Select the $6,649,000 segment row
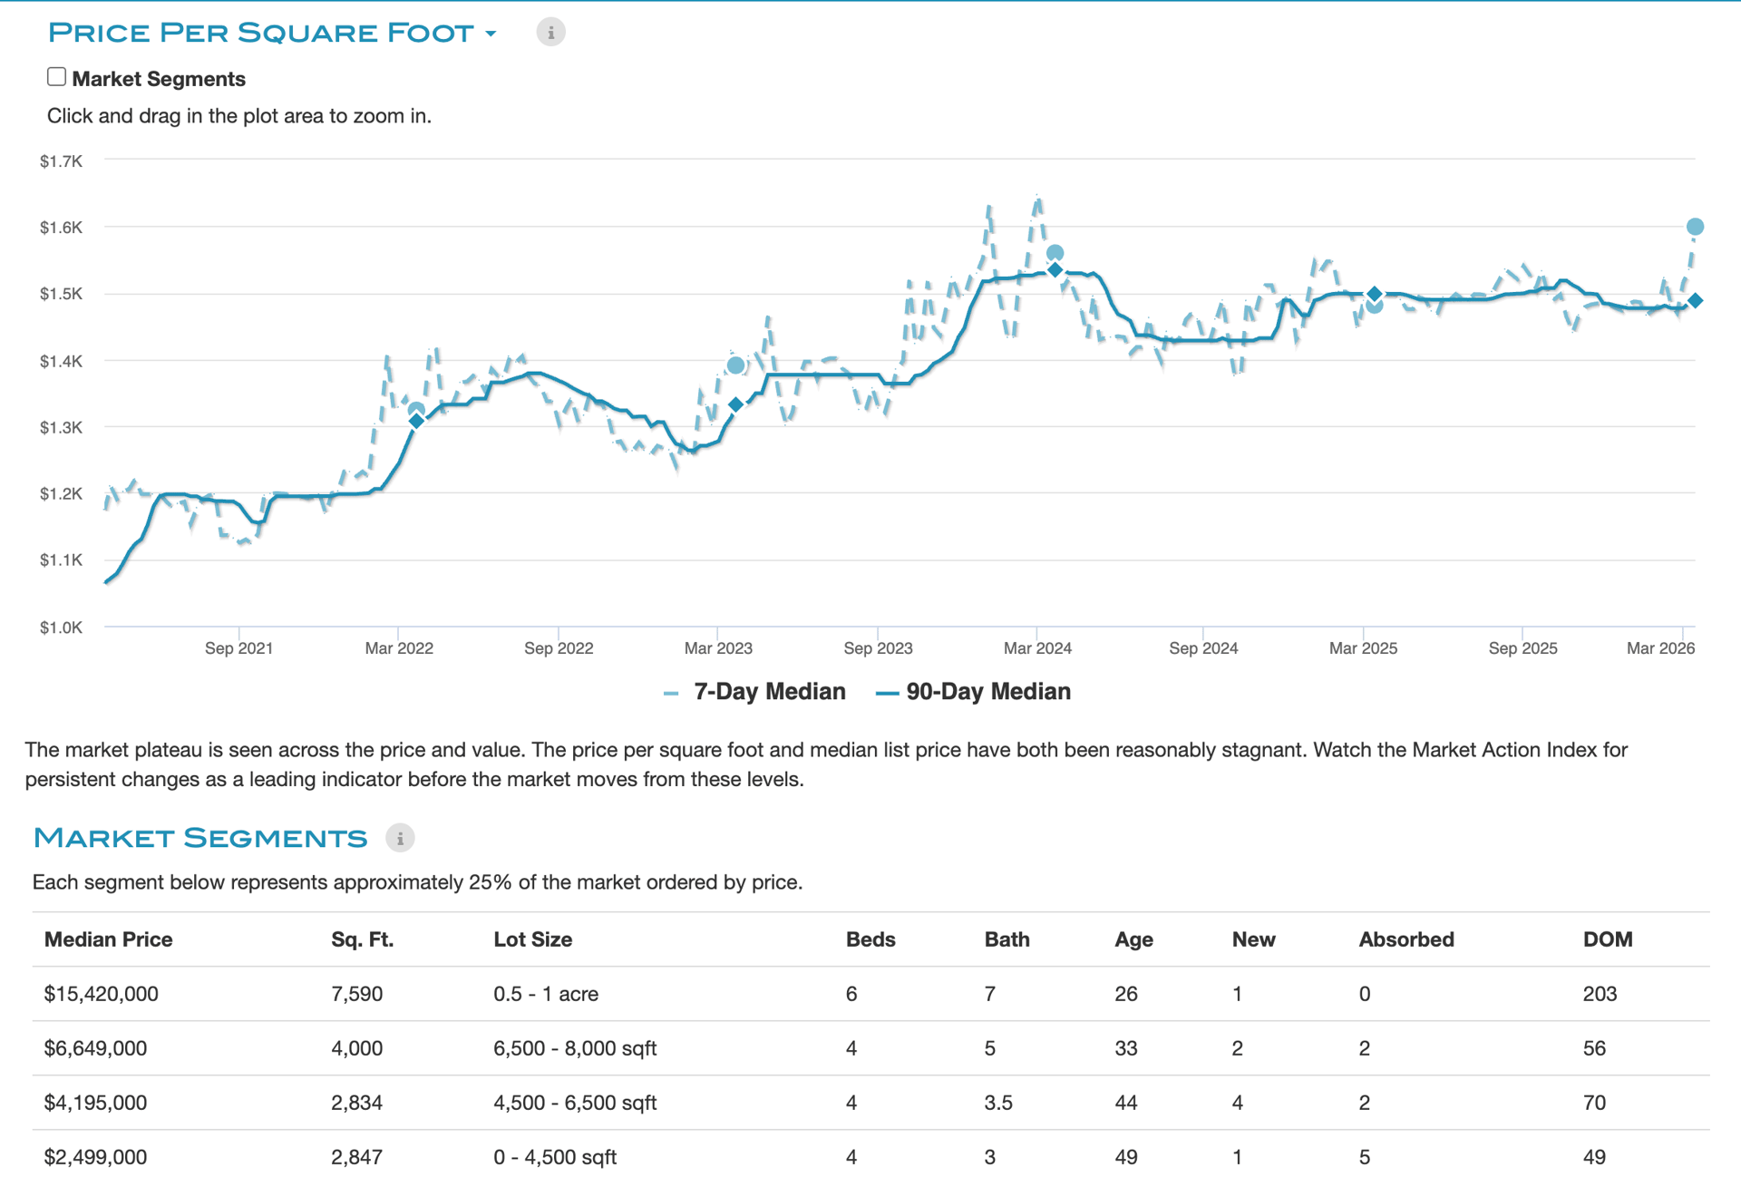Screen dimensions: 1741x1187 click(95, 1048)
